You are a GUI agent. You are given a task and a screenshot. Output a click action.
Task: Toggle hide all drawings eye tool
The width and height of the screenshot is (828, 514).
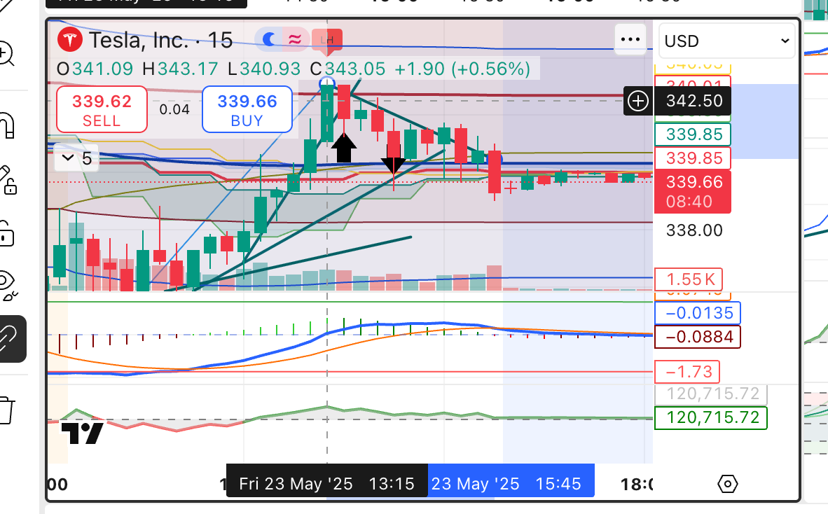click(8, 284)
